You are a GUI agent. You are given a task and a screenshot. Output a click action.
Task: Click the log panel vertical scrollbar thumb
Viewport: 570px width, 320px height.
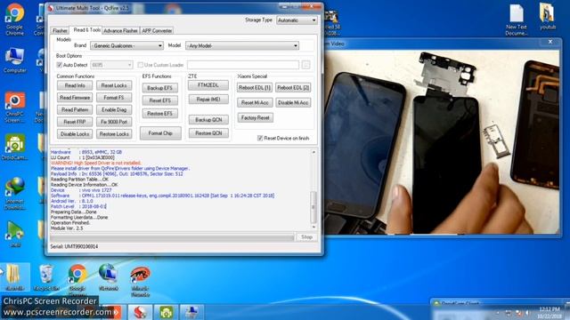313,207
